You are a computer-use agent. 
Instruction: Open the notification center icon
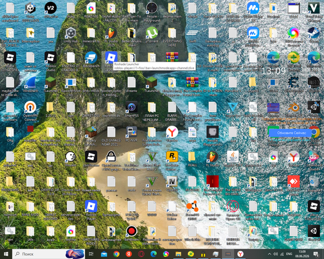316,254
